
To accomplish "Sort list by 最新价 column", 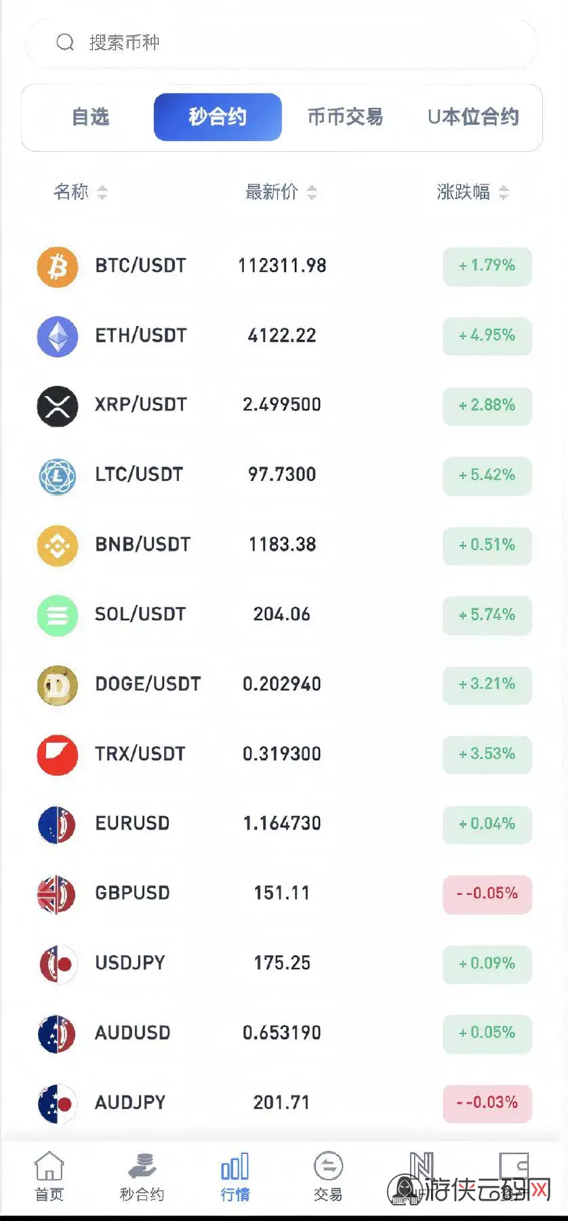I will 281,192.
